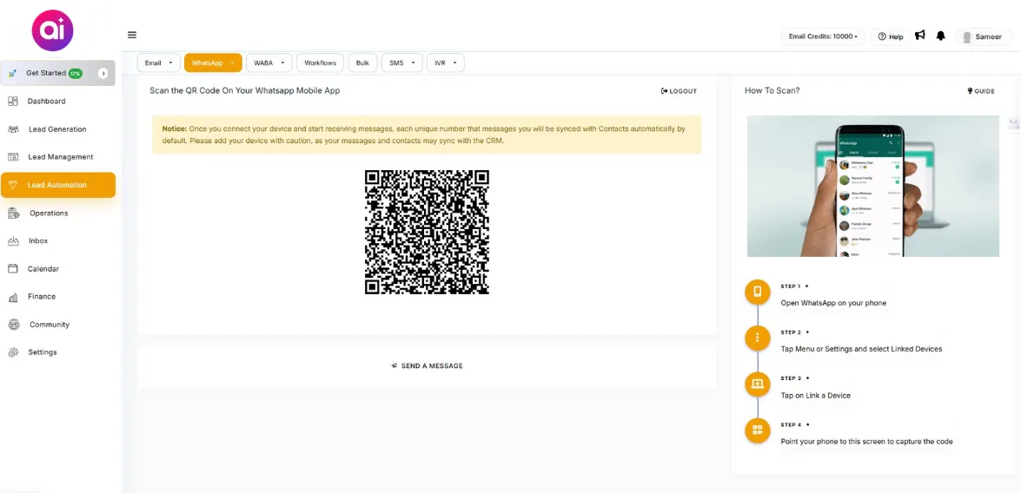This screenshot has width=1021, height=493.
Task: Open the notifications bell icon
Action: point(940,36)
